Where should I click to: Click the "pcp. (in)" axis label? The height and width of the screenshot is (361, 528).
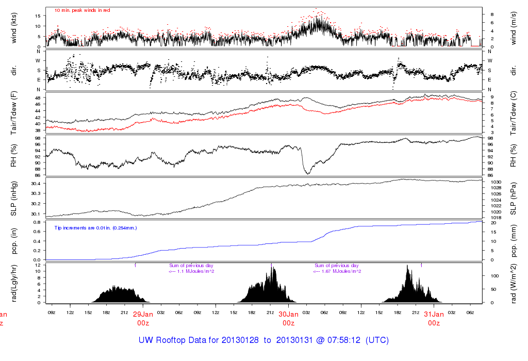tap(14, 241)
